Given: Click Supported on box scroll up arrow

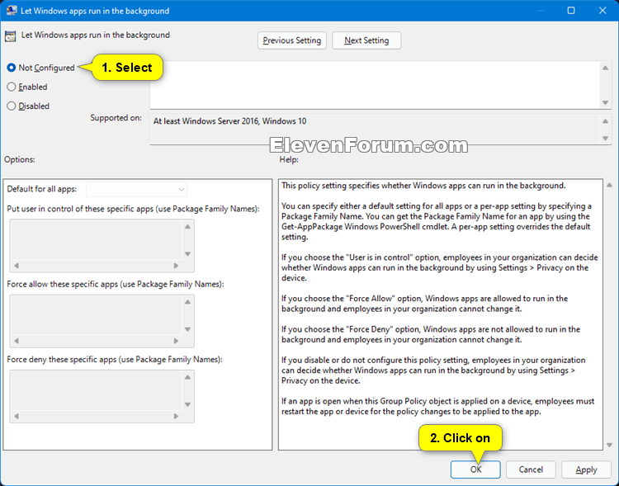Looking at the screenshot, I should (605, 121).
